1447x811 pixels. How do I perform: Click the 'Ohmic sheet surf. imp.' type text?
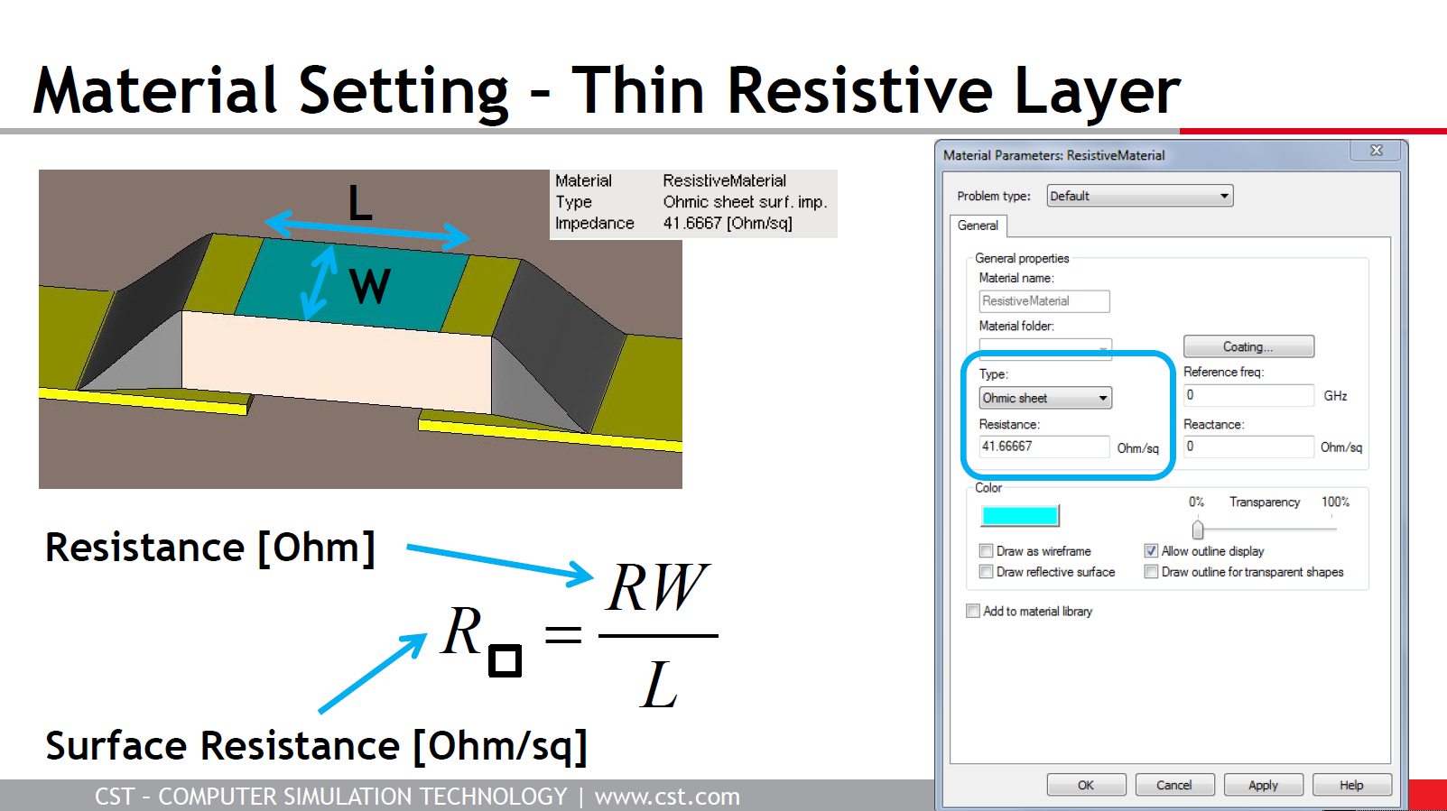(x=745, y=202)
